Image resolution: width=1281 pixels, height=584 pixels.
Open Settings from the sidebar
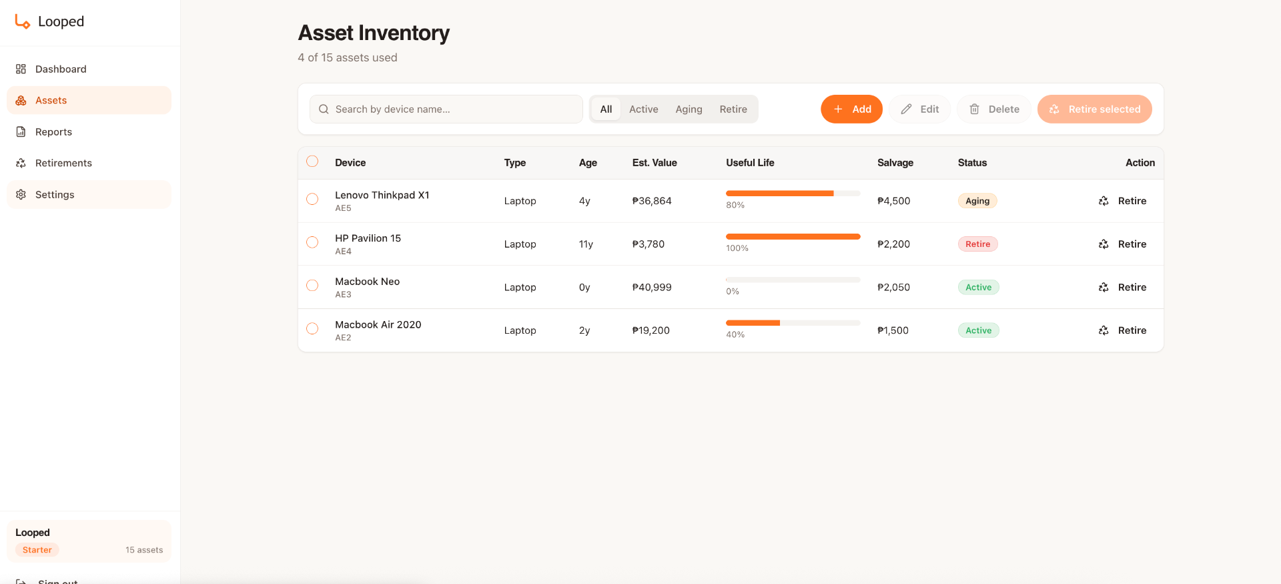89,194
